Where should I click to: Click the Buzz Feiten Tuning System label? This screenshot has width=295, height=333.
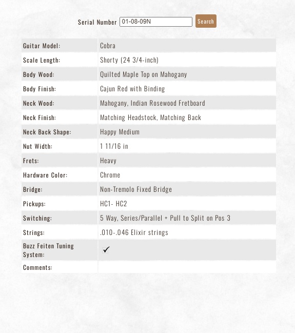click(48, 250)
